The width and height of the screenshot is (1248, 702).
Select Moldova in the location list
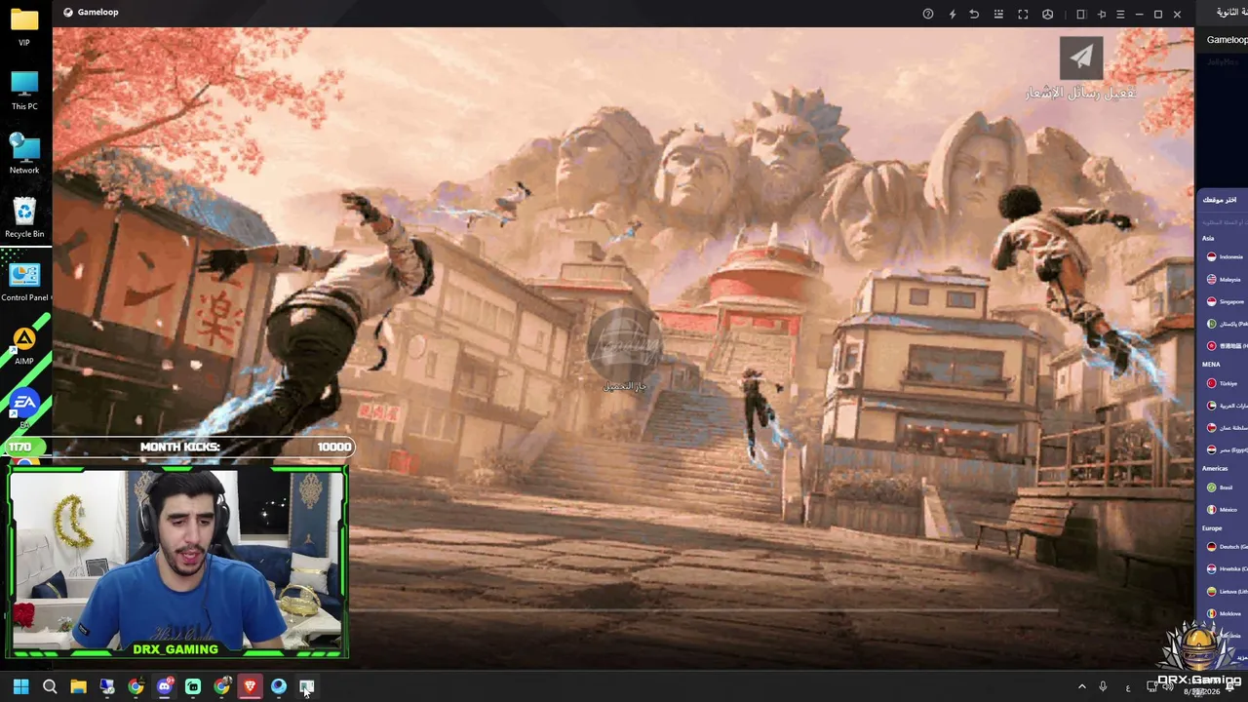(1226, 614)
